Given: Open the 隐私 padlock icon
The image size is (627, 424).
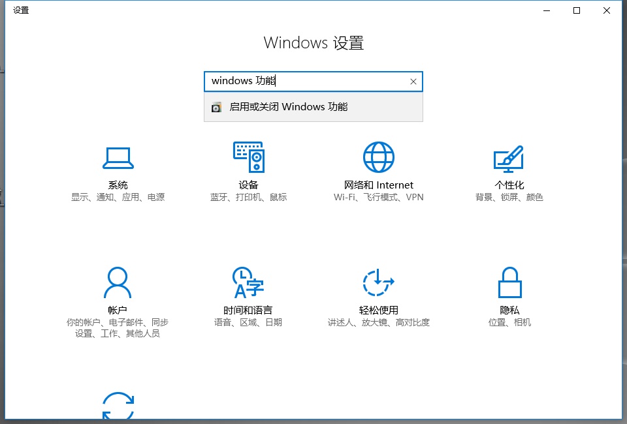Looking at the screenshot, I should (x=509, y=282).
